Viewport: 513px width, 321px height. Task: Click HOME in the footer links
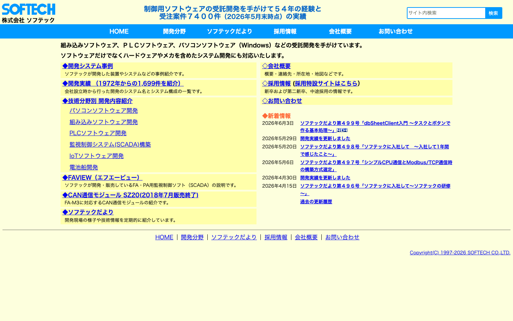pyautogui.click(x=164, y=237)
